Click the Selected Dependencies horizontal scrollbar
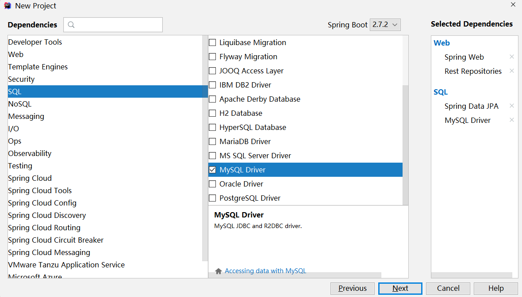Image resolution: width=522 pixels, height=297 pixels. click(x=472, y=275)
